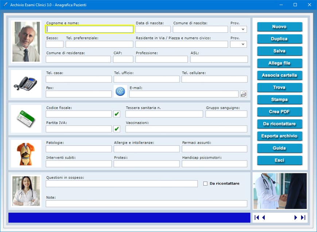The height and width of the screenshot is (232, 317).
Task: Click the Allega file button
Action: [279, 63]
